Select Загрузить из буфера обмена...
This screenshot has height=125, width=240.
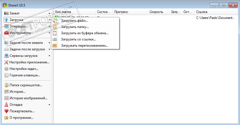click(x=85, y=33)
